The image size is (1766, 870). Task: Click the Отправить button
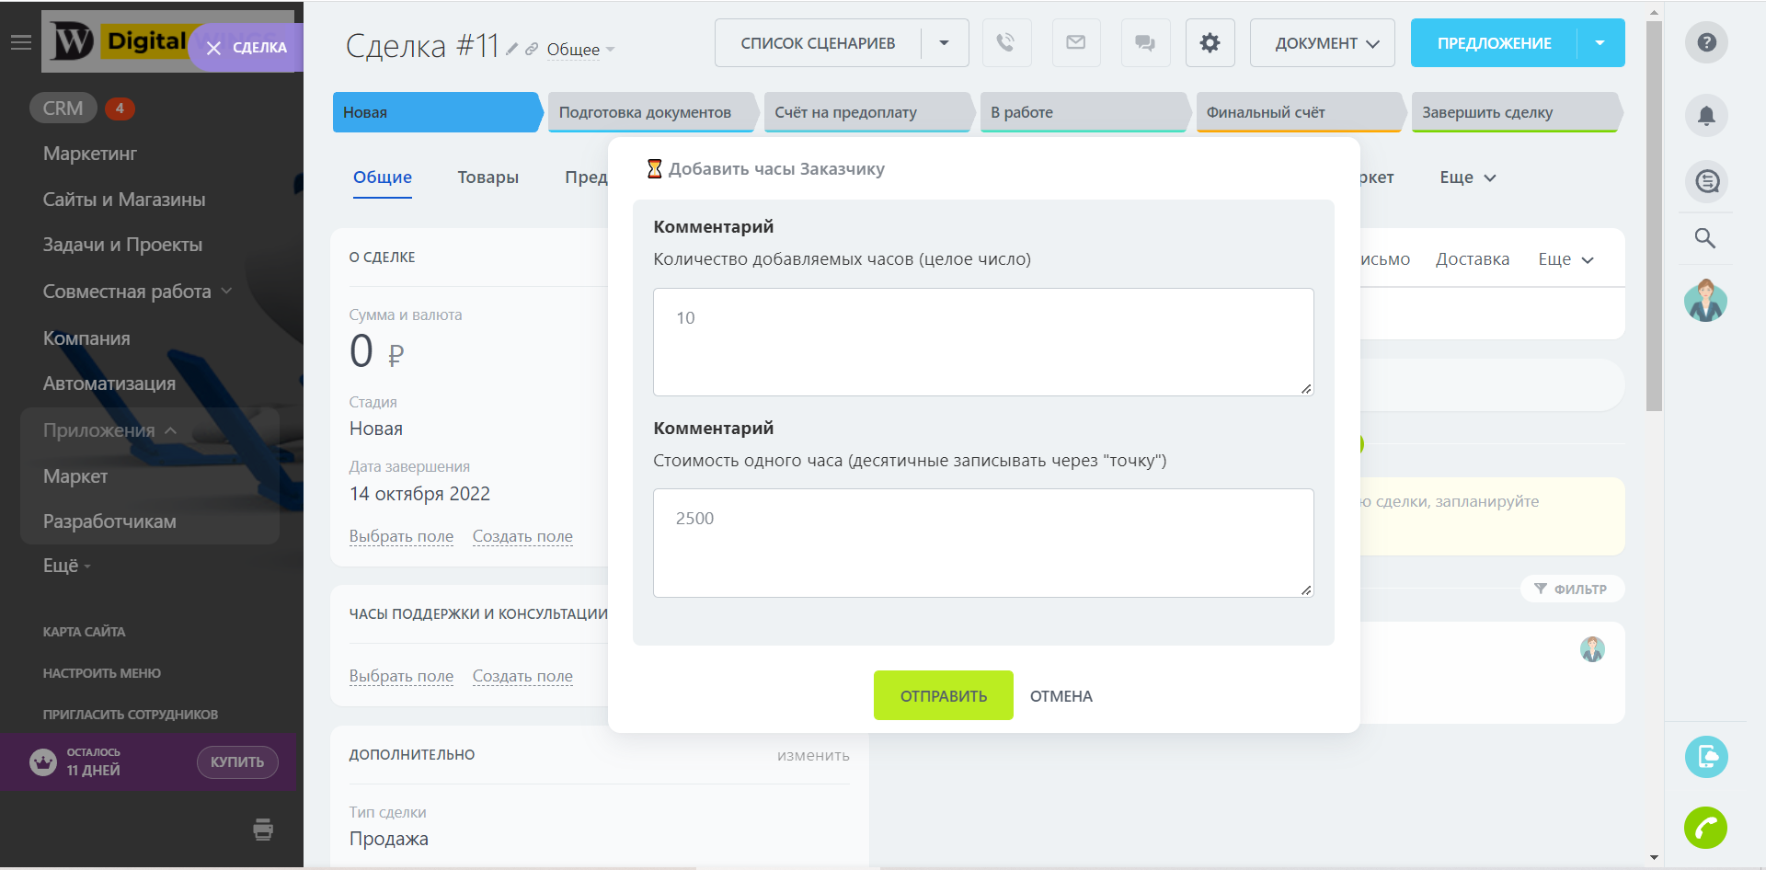pos(944,696)
